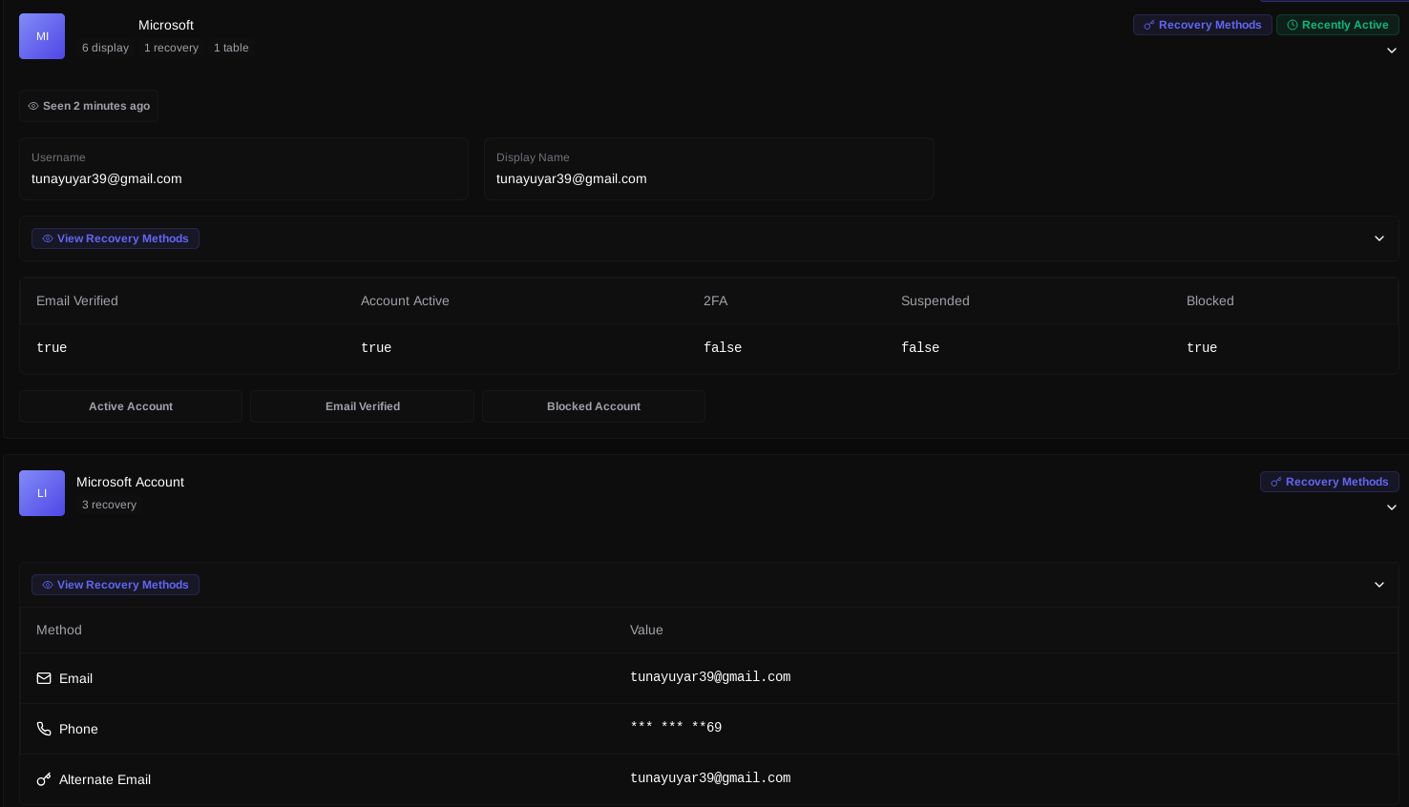
Task: Collapse the Microsoft Account card with header chevron
Action: tap(1392, 507)
